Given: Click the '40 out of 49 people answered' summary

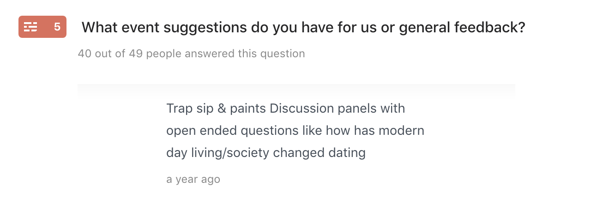Looking at the screenshot, I should pyautogui.click(x=191, y=54).
